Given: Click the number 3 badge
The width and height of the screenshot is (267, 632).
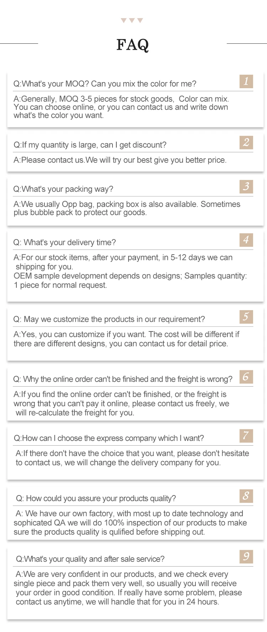Looking at the screenshot, I should [246, 186].
